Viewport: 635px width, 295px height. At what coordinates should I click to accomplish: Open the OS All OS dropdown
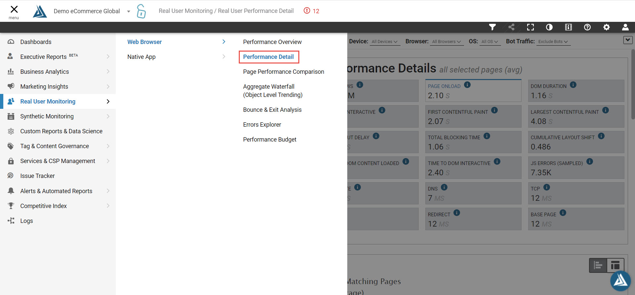489,42
